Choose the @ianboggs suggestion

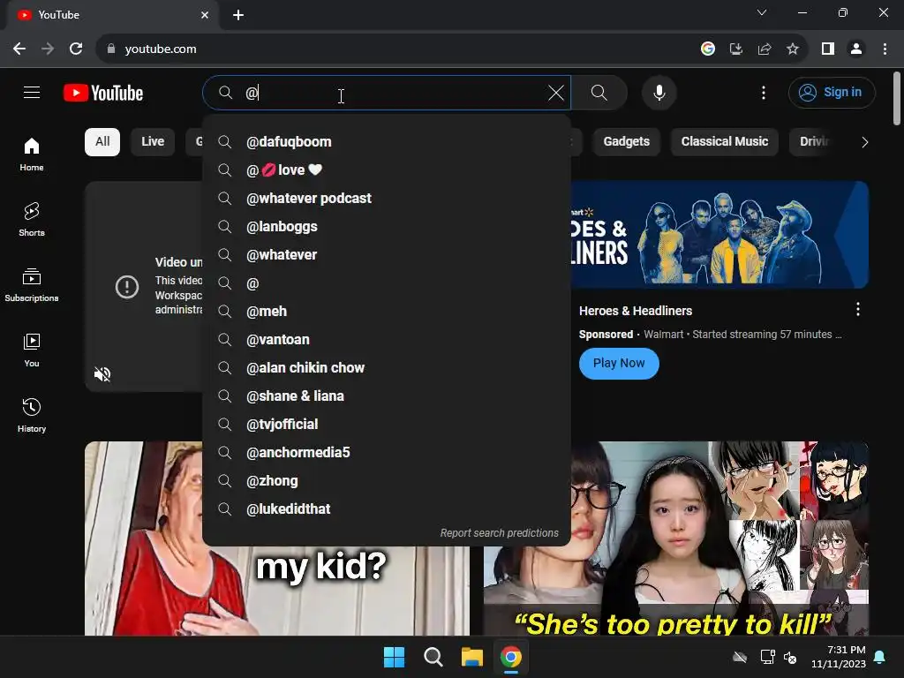coord(387,227)
